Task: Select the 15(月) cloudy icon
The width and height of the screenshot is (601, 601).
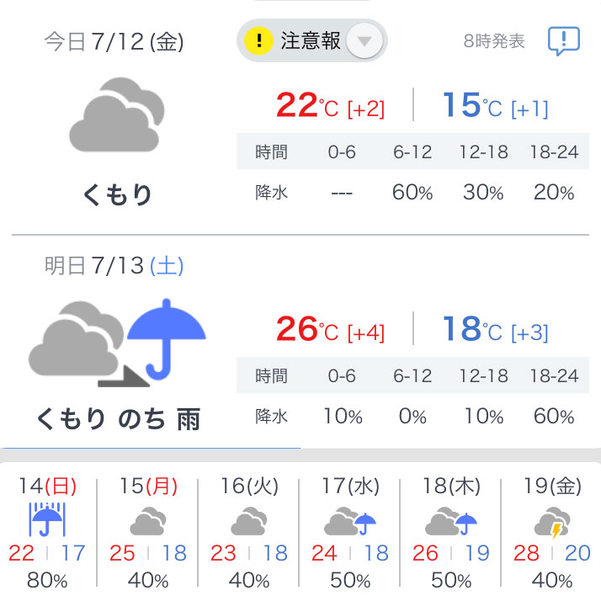Action: [148, 520]
